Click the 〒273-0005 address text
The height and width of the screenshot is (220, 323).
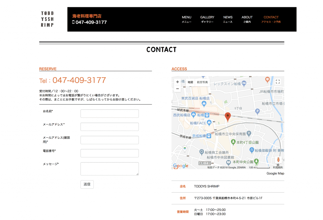coord(228,198)
